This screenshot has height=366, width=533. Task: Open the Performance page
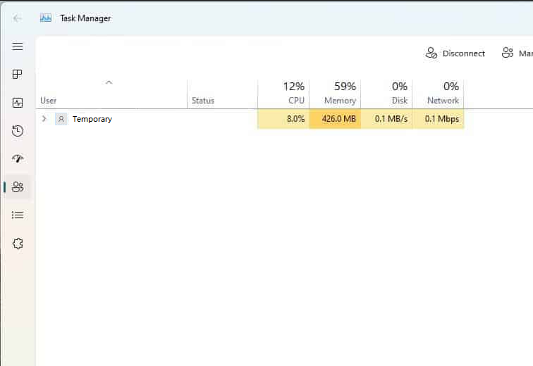coord(18,103)
